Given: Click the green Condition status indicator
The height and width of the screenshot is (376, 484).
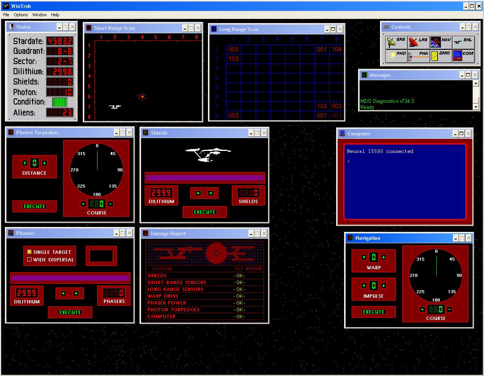Looking at the screenshot, I should pos(59,102).
